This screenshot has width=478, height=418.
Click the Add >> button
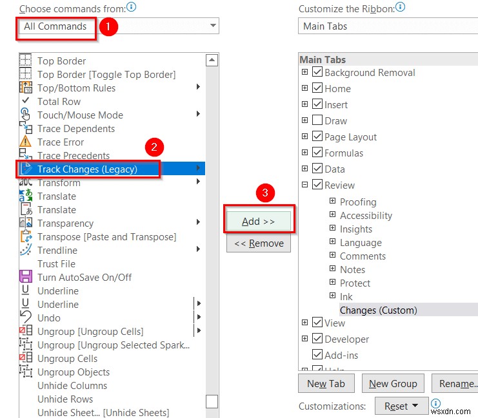pyautogui.click(x=259, y=221)
